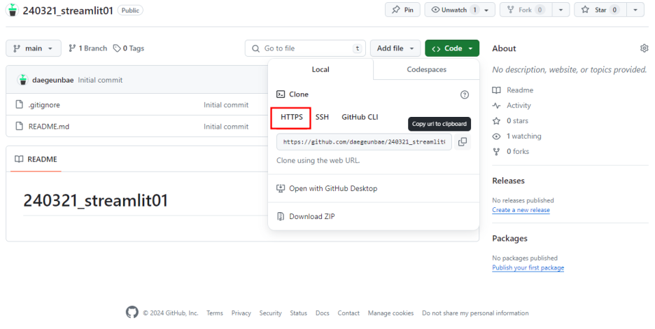655x329 pixels.
Task: Open the Unwatch options dropdown arrow
Action: (x=486, y=10)
